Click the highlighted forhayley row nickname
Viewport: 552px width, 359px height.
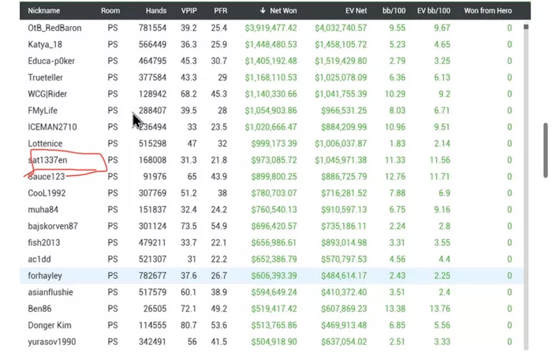click(46, 276)
